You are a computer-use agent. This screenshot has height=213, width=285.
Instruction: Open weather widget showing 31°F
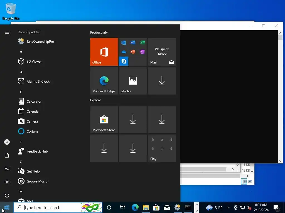pos(214,207)
